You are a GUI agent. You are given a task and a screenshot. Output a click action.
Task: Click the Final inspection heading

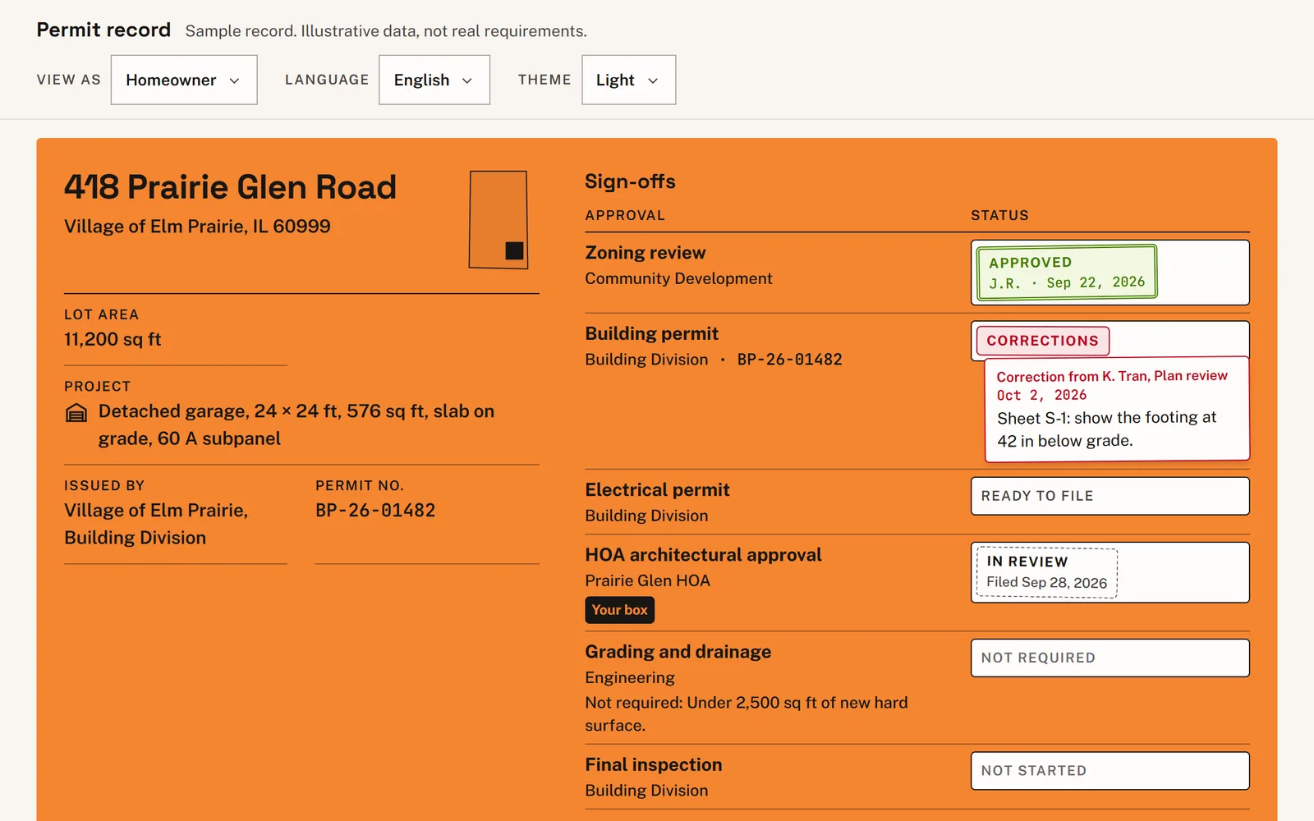coord(654,765)
